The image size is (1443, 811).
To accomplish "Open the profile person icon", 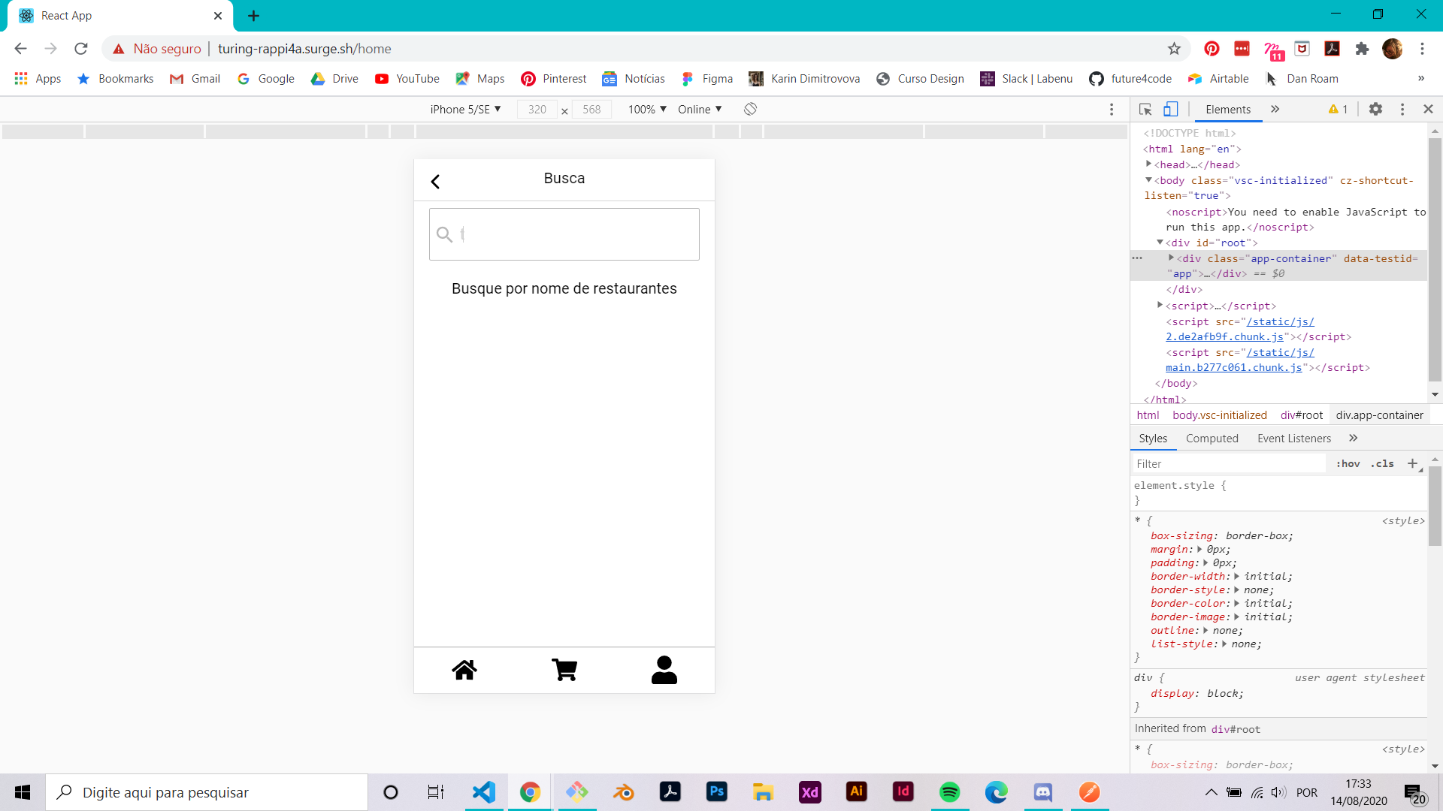I will click(664, 670).
